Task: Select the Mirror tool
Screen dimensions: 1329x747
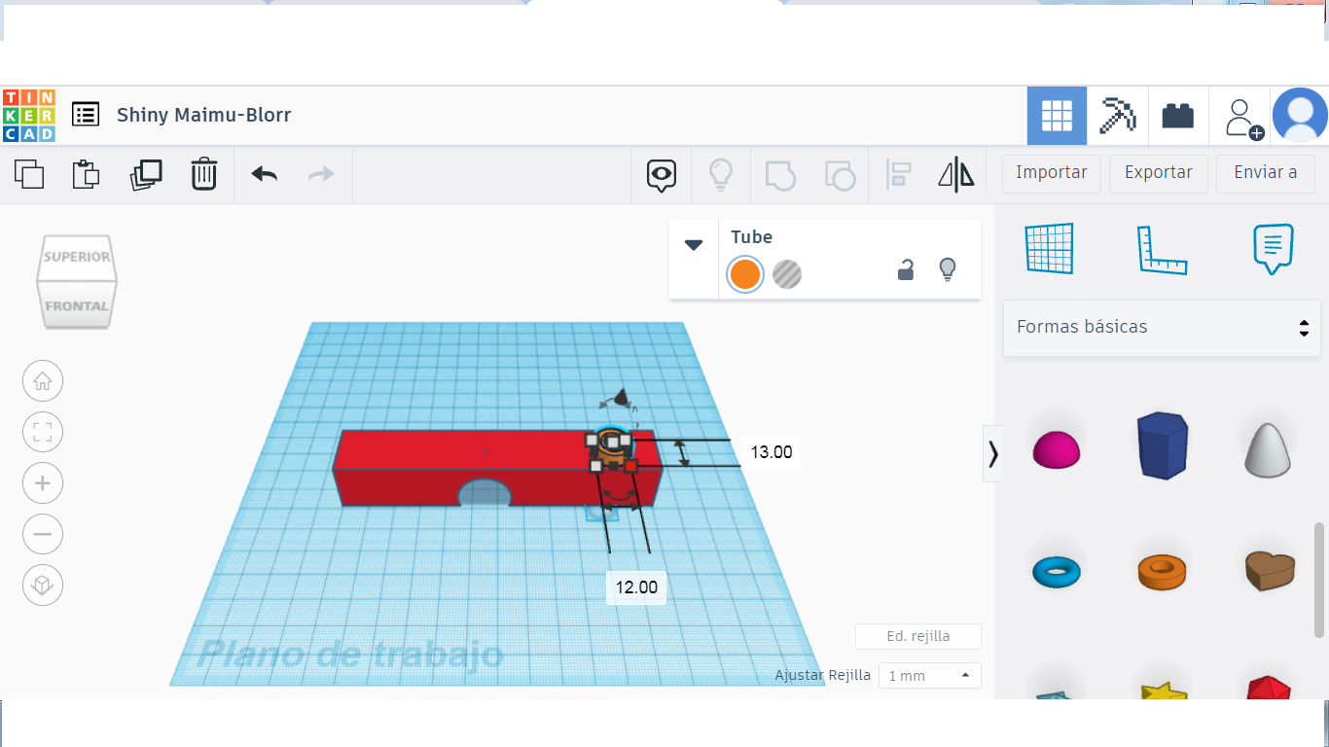Action: point(956,175)
